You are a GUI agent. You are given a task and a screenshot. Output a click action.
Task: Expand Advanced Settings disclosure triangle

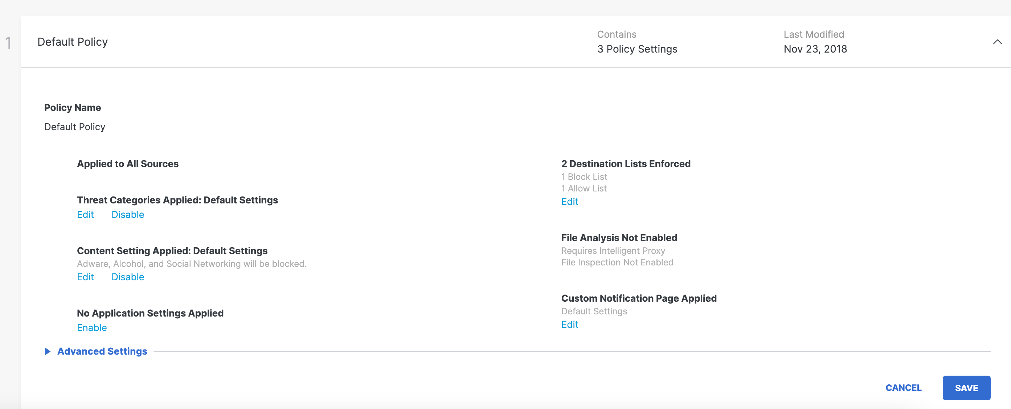point(48,351)
